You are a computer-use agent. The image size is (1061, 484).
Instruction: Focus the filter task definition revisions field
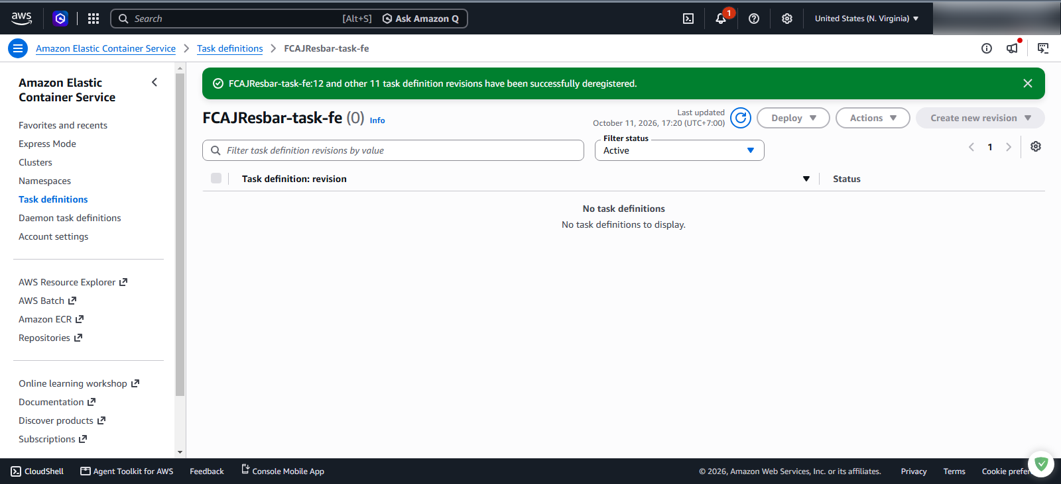tap(393, 150)
